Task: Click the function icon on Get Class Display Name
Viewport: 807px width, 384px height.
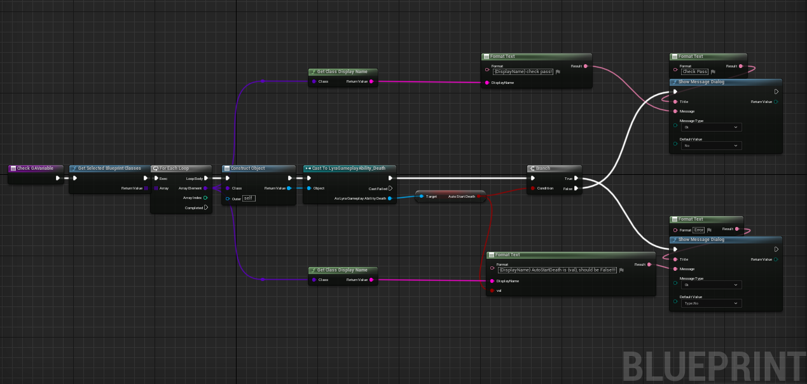Action: (315, 71)
